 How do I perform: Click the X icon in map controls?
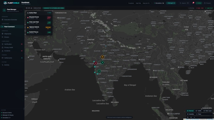tap(194, 117)
